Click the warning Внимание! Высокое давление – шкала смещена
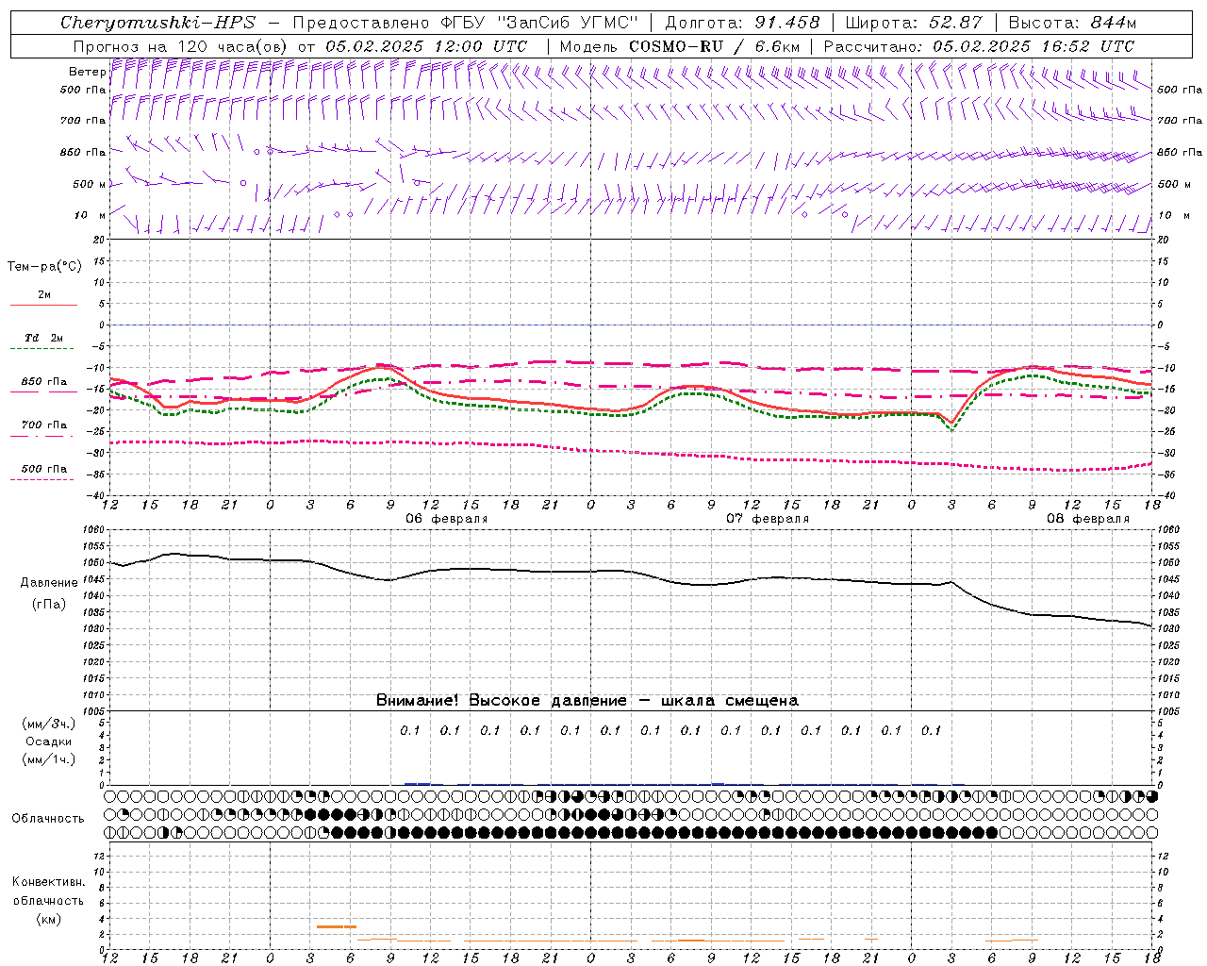 [587, 700]
